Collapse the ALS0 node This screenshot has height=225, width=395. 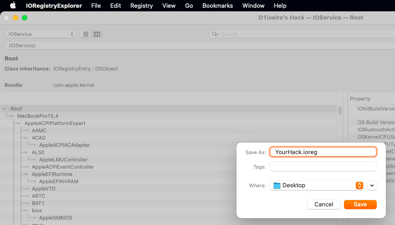(x=26, y=152)
